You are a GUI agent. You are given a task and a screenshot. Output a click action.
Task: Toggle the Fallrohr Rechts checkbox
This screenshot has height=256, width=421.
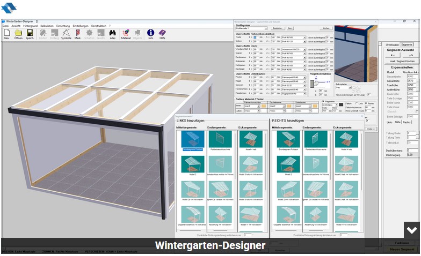(x=366, y=103)
